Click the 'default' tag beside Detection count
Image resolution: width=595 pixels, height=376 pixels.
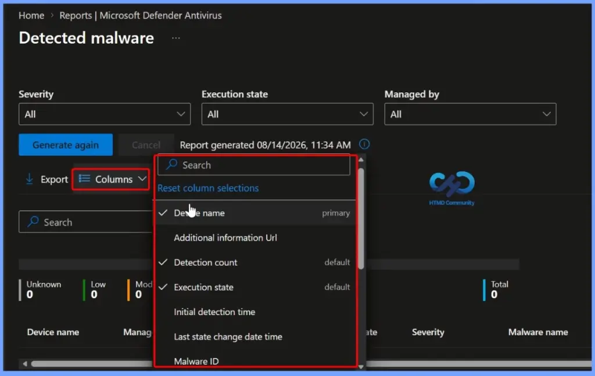[337, 262]
